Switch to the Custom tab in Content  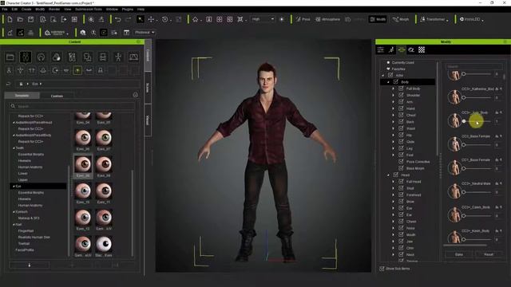[x=57, y=96]
